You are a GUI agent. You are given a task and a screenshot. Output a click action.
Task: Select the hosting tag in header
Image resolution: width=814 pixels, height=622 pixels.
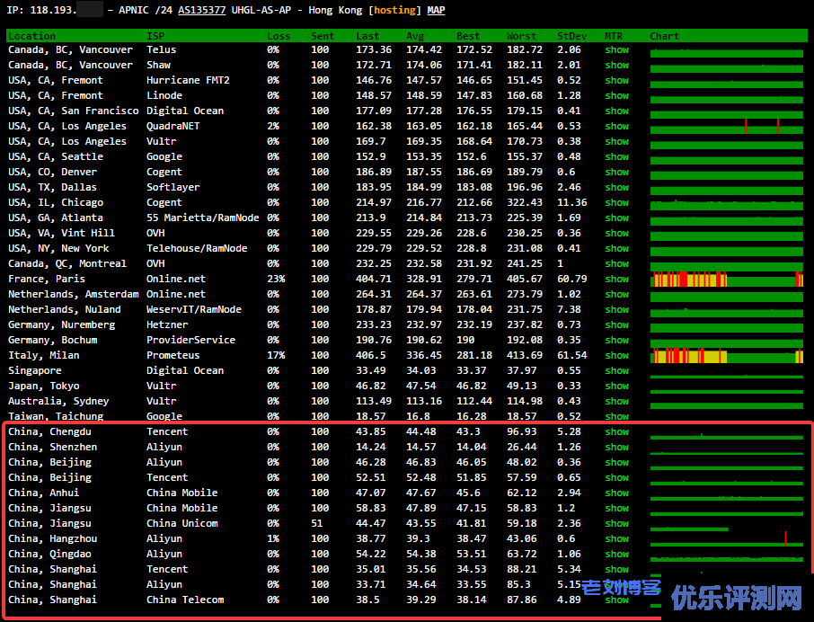point(395,10)
